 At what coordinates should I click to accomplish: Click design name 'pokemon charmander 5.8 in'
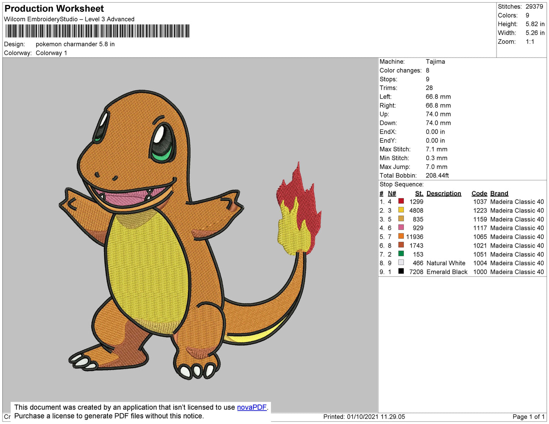[75, 44]
